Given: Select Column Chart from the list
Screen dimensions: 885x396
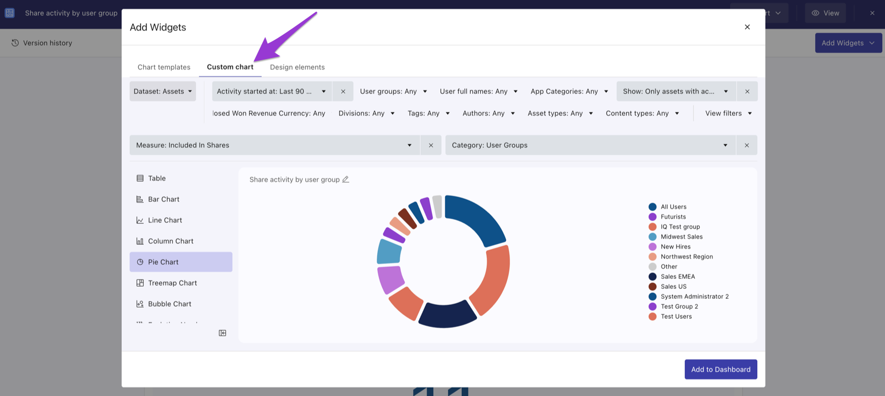Looking at the screenshot, I should [x=181, y=241].
